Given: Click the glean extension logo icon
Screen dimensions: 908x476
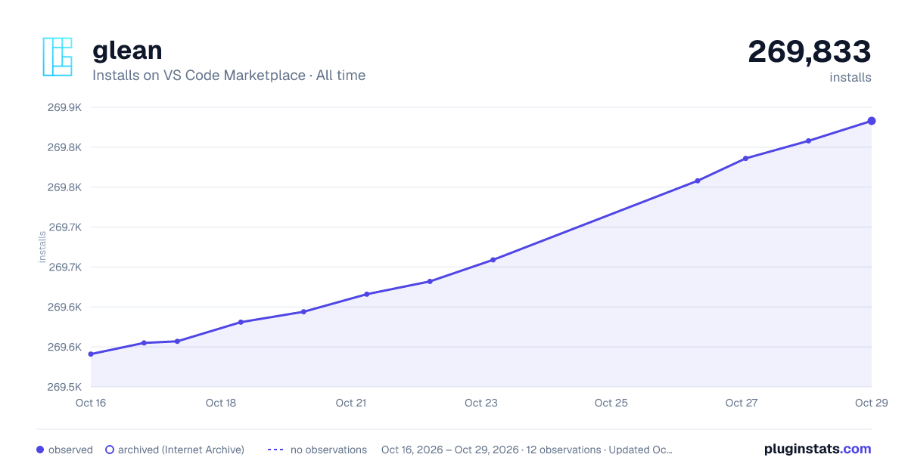Looking at the screenshot, I should click(58, 57).
